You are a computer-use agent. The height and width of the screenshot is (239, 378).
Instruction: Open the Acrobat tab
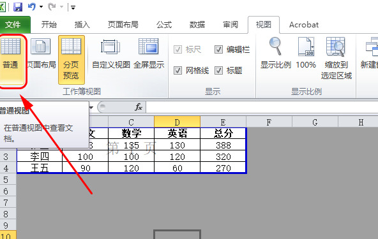[x=304, y=25]
